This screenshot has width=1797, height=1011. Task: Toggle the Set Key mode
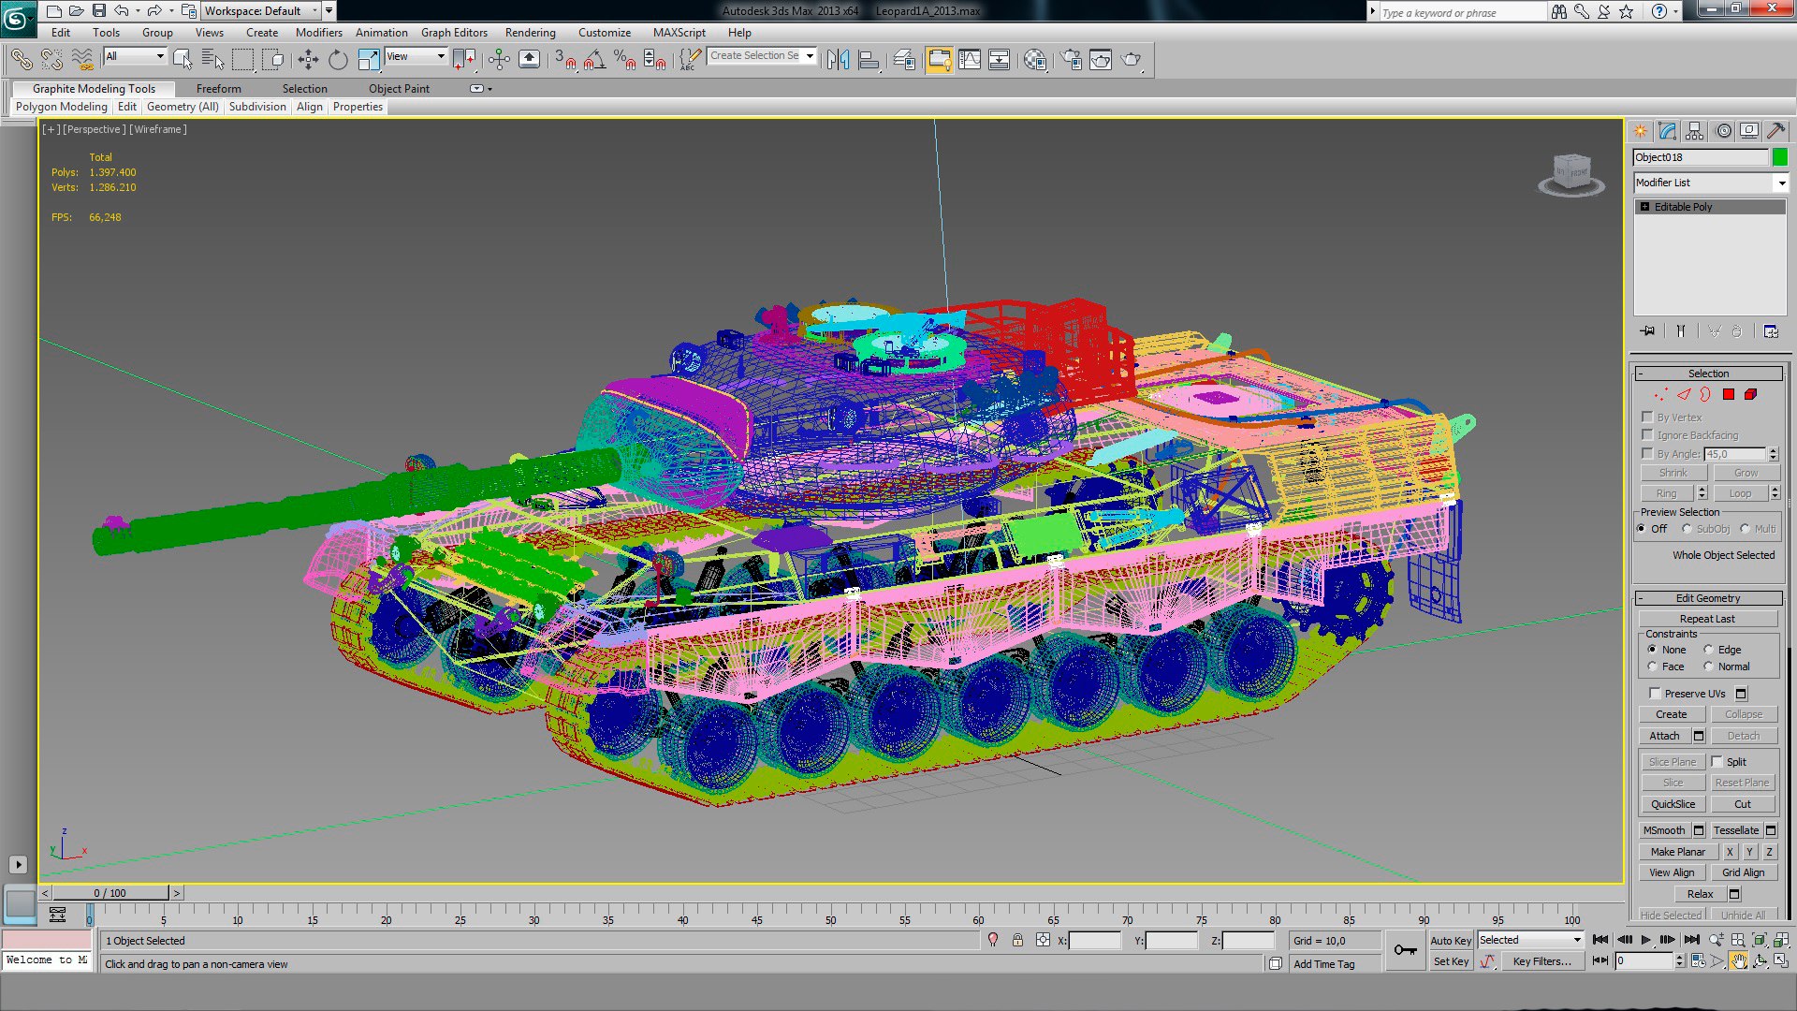point(1451,961)
